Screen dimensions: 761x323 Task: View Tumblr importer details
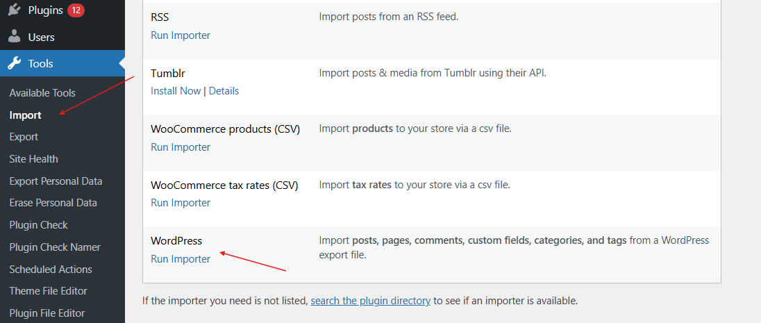tap(224, 91)
